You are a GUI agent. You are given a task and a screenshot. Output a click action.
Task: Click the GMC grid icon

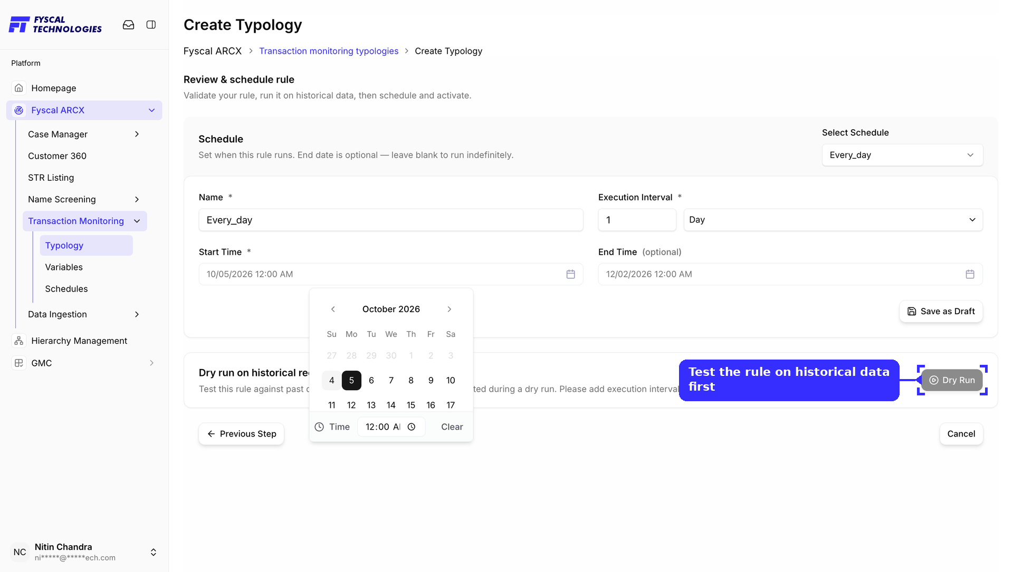coord(19,363)
